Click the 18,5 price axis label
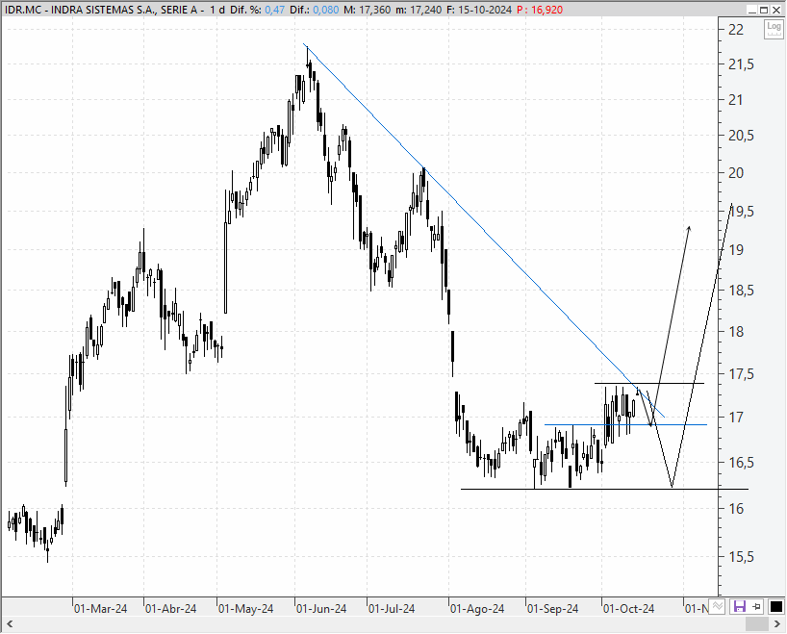The height and width of the screenshot is (634, 787). point(741,291)
